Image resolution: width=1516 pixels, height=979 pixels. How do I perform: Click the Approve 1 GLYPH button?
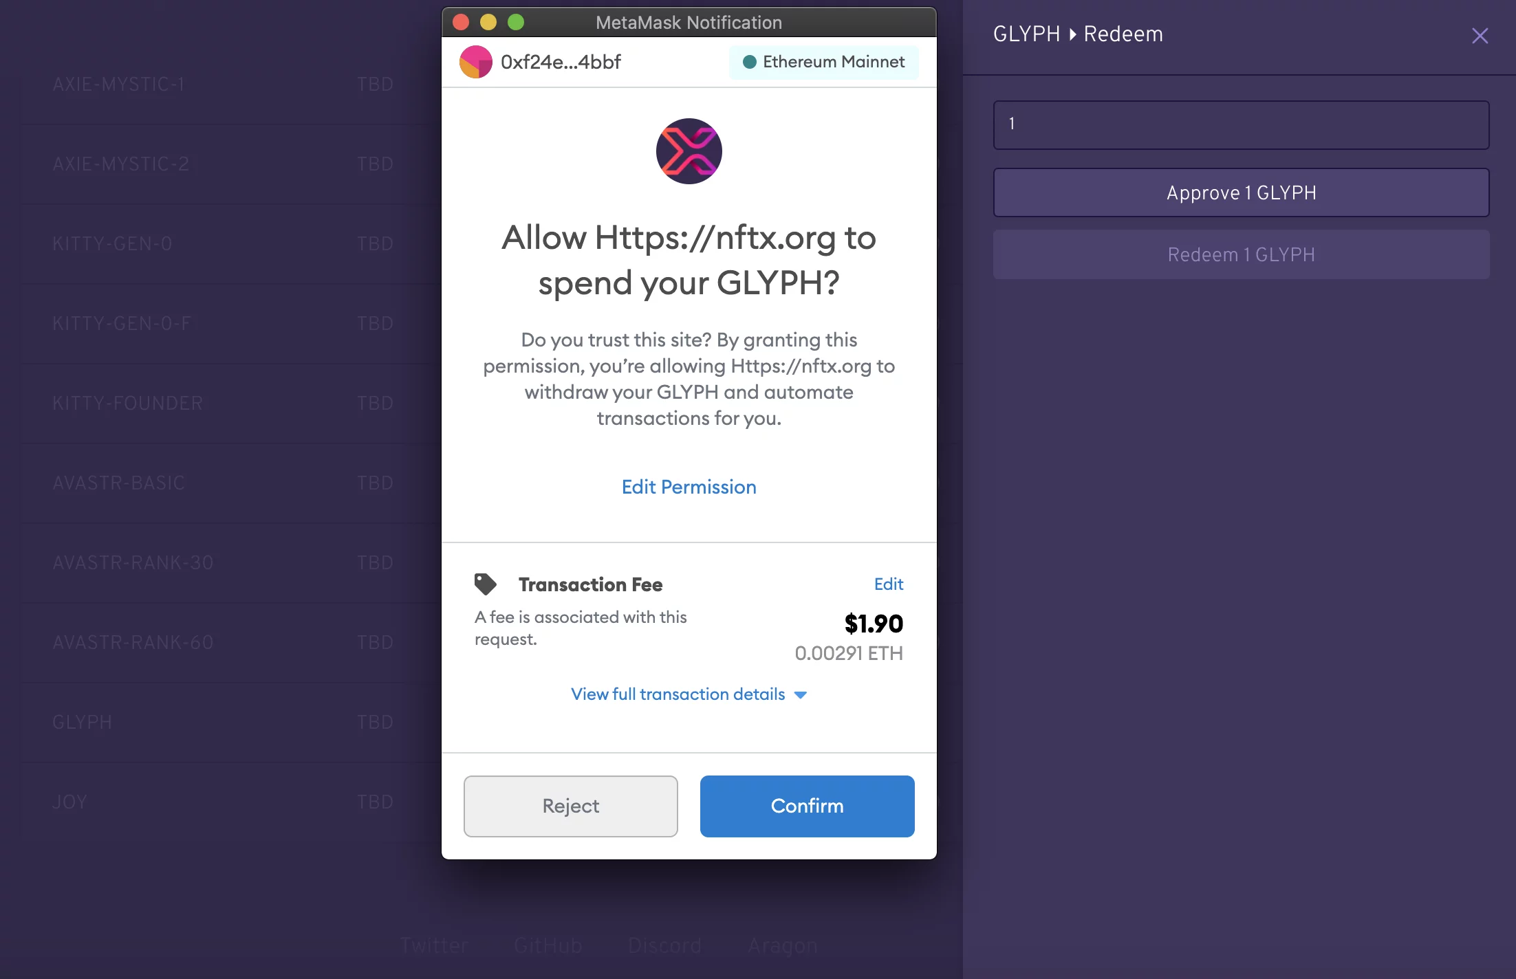tap(1241, 192)
